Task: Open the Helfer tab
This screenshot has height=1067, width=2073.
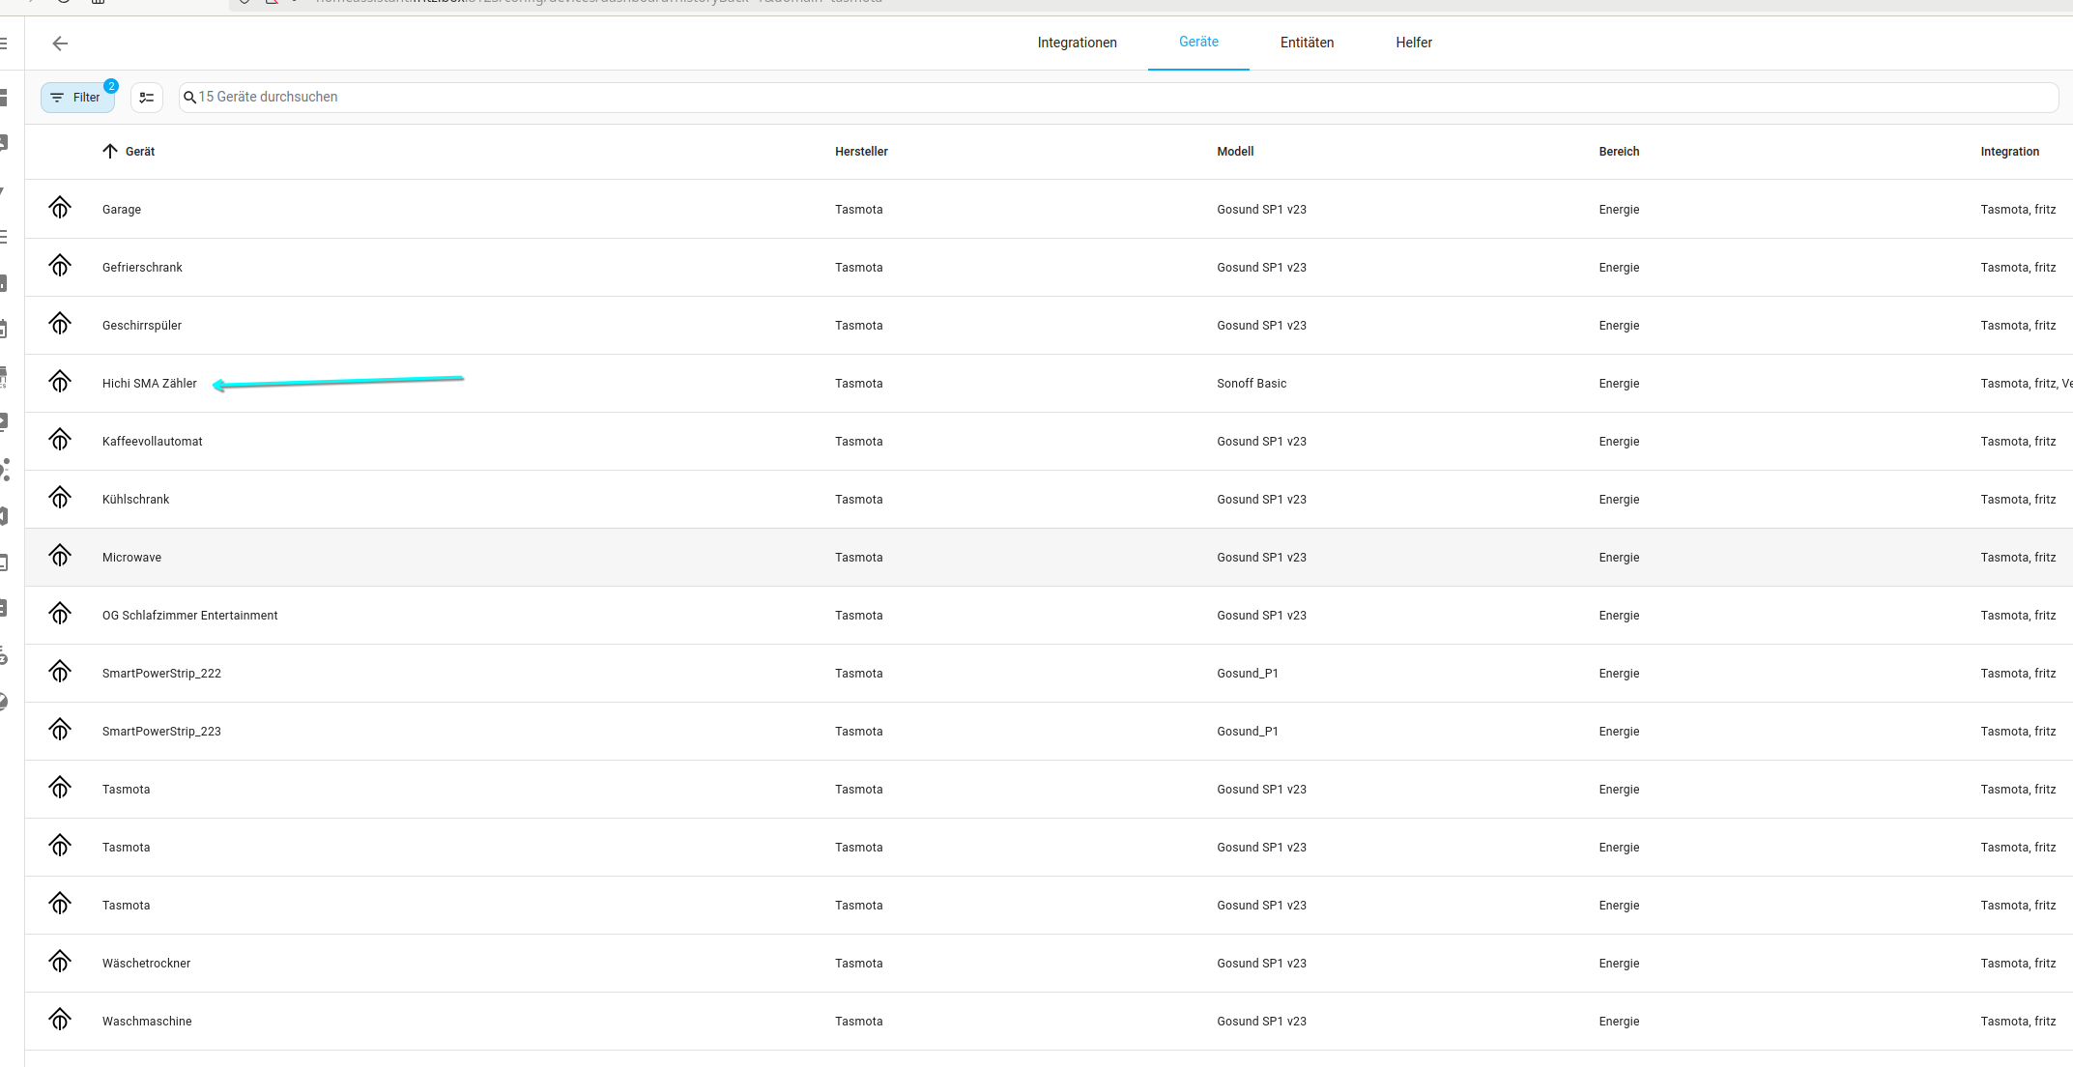Action: [x=1413, y=43]
